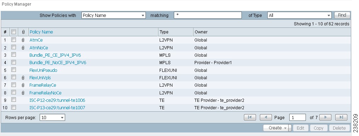
Task: Click the paperclip icon beside FlexUniVpls
Action: [x=23, y=78]
